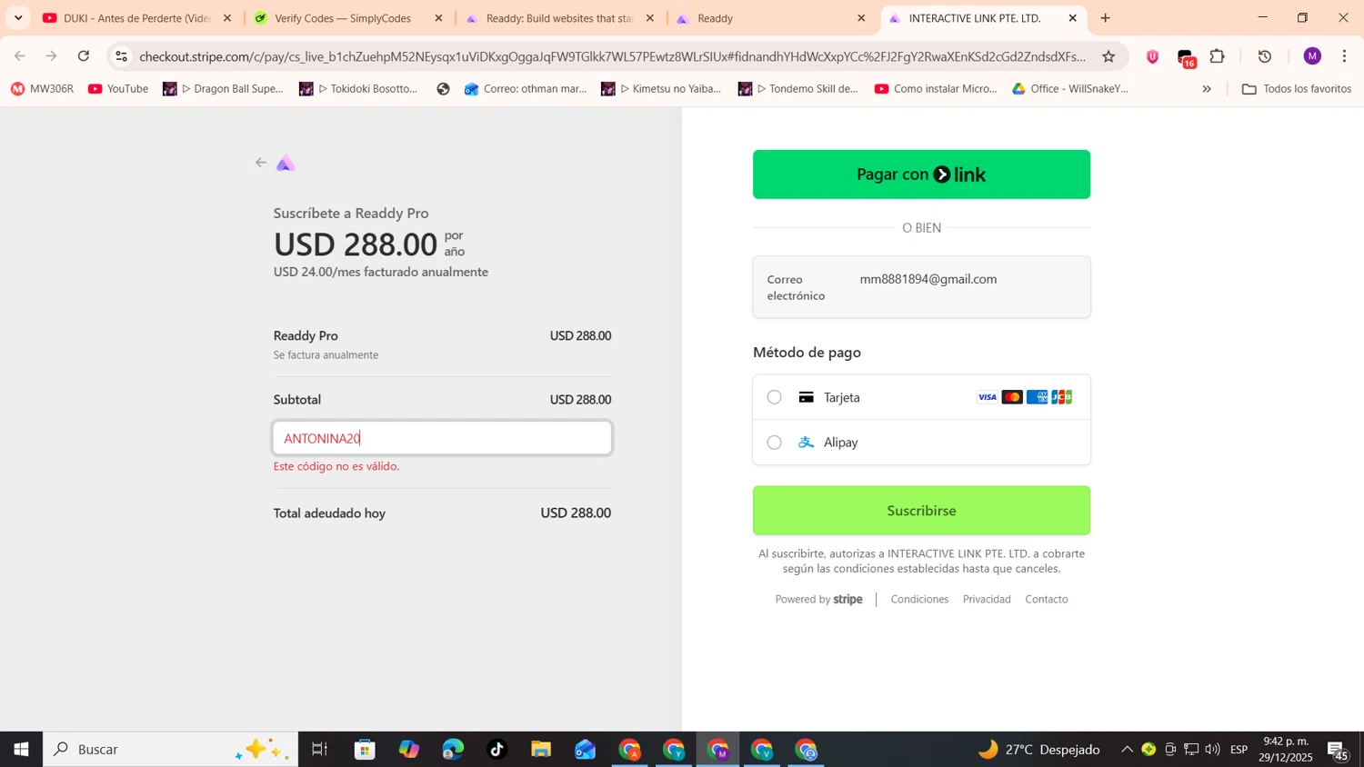Open Chrome three-dot menu
Viewport: 1364px width, 767px height.
tap(1344, 56)
